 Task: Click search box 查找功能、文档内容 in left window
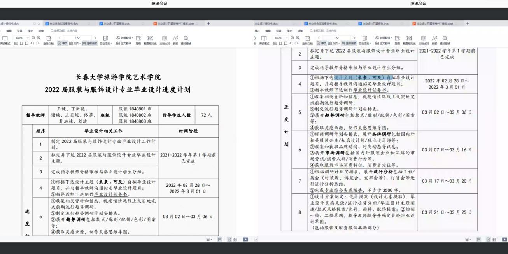tap(64, 30)
